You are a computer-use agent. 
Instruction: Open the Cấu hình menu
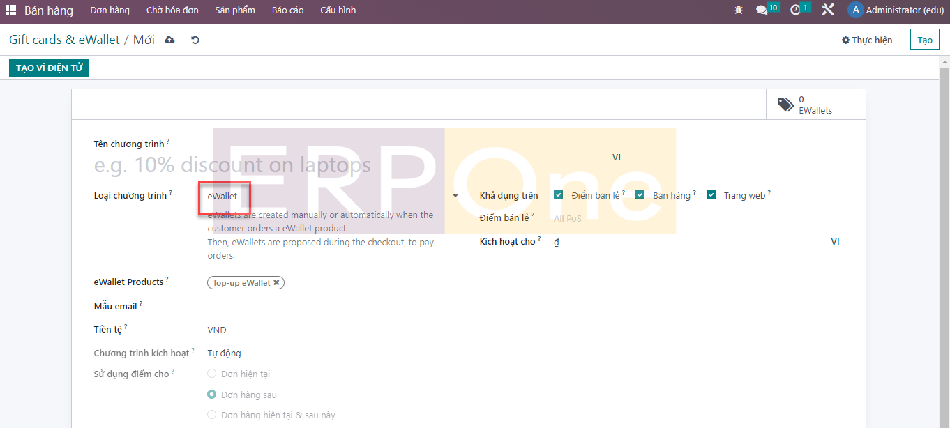pos(338,10)
